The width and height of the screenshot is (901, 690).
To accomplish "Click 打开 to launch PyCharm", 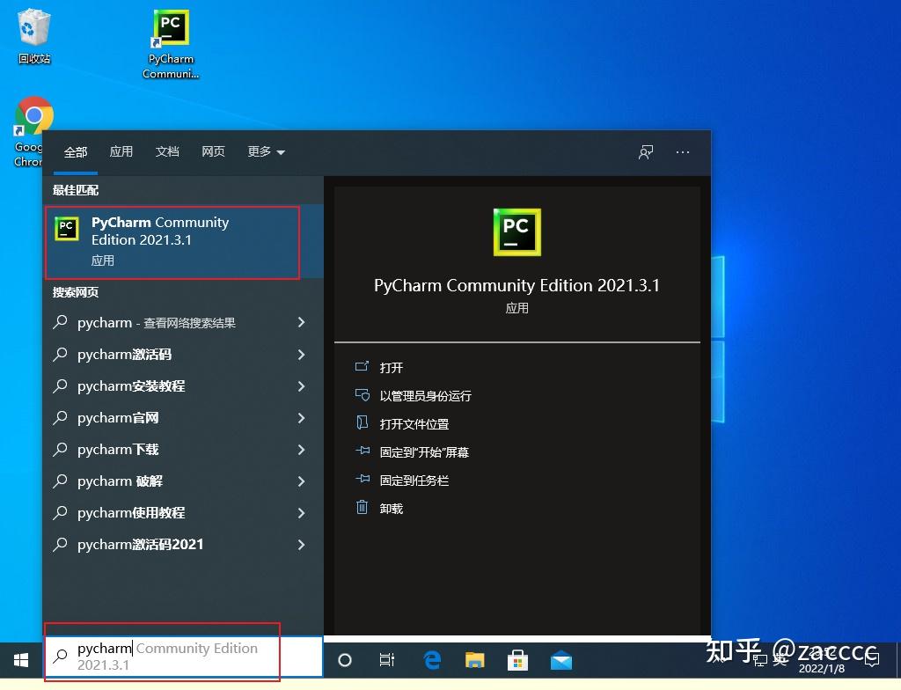I will 392,367.
